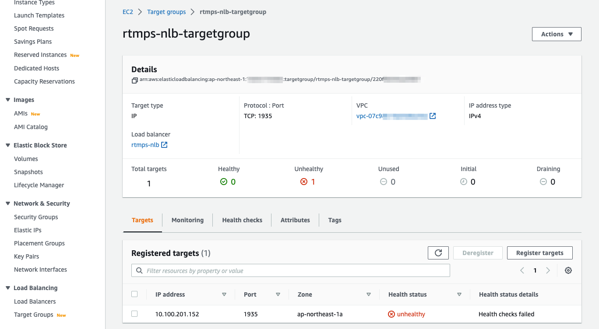Screen dimensions: 599x329
Task: Open Capacity Reservations in sidebar
Action: point(44,81)
